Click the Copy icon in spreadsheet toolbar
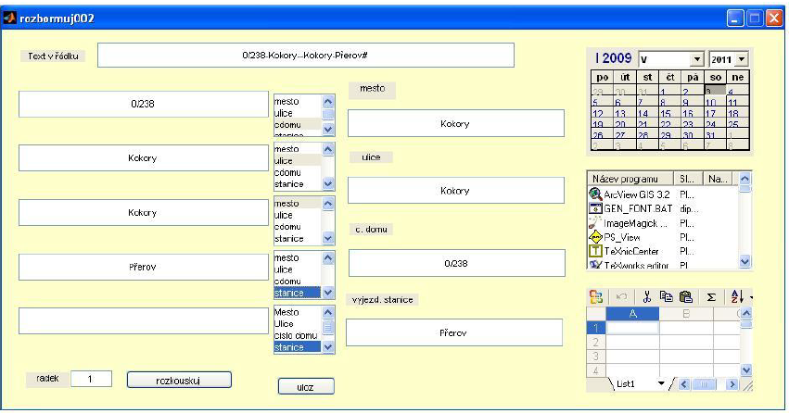 point(668,297)
